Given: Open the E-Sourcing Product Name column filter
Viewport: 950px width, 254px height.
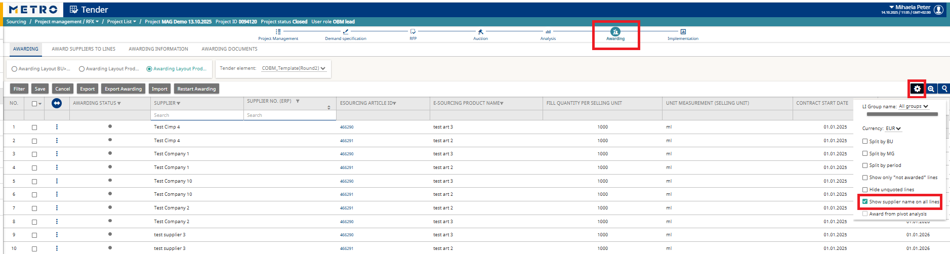Looking at the screenshot, I should 502,103.
